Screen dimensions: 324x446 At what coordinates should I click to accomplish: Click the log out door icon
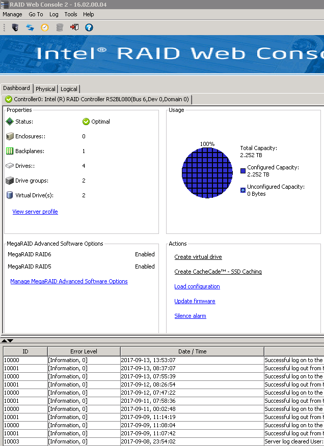[x=74, y=27]
